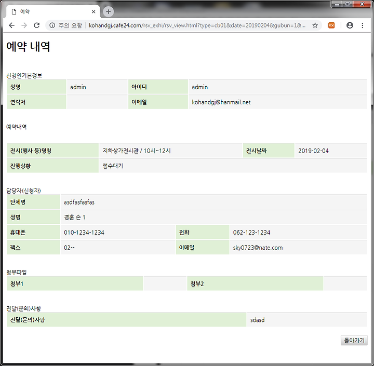The image size is (374, 366).
Task: Click the name value 경훈 손 1
Action: (75, 218)
